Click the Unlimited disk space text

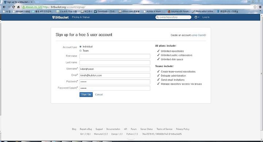point(172,59)
